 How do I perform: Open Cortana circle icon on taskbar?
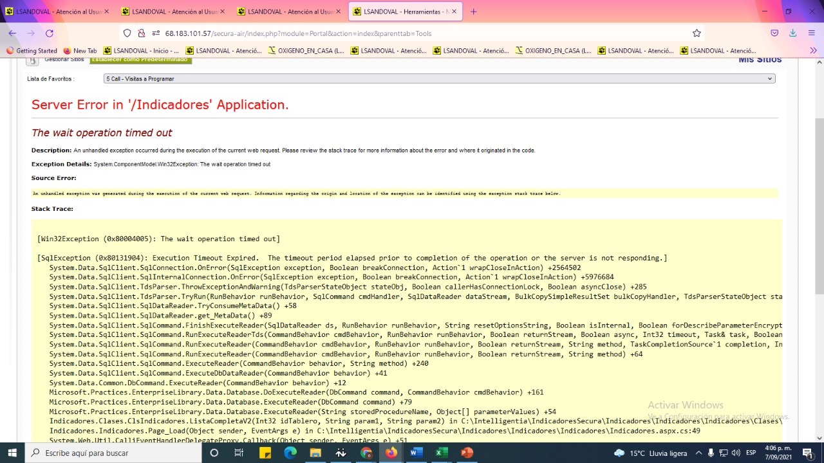[x=214, y=453]
